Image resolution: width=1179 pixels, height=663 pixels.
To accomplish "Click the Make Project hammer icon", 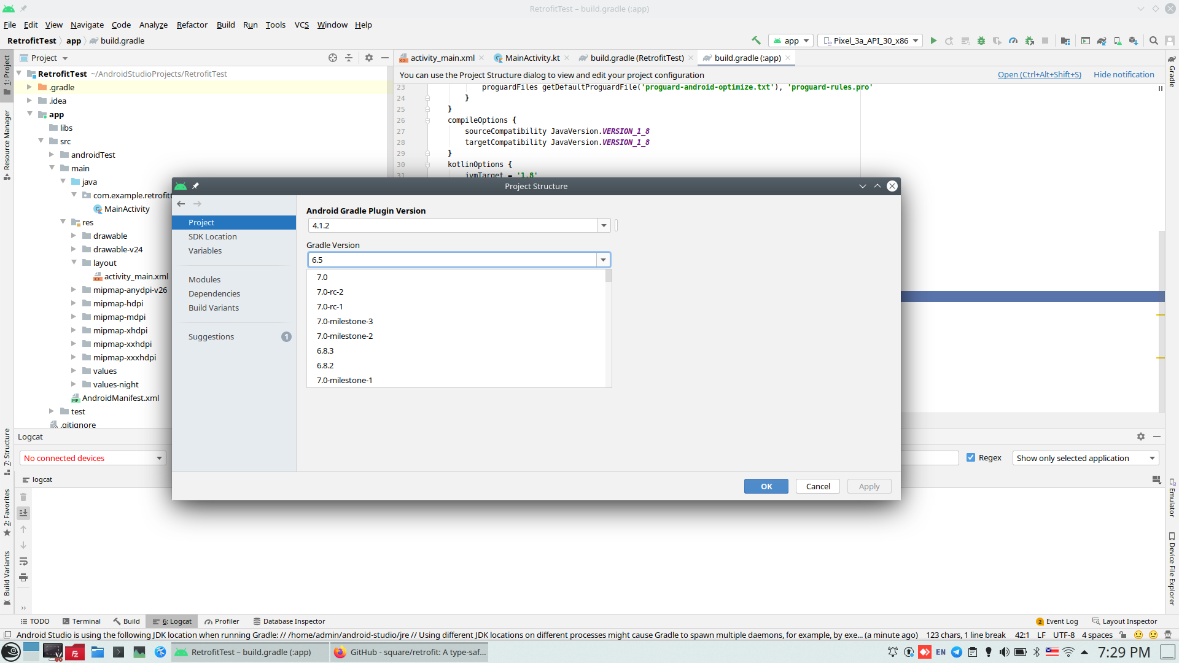I will pos(756,41).
